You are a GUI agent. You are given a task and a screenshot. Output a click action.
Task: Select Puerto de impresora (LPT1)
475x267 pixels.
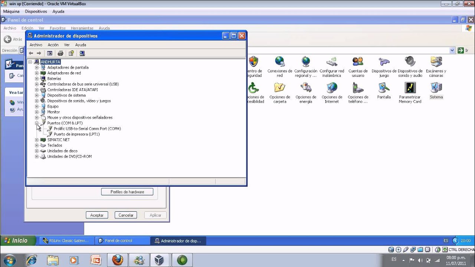tap(76, 134)
